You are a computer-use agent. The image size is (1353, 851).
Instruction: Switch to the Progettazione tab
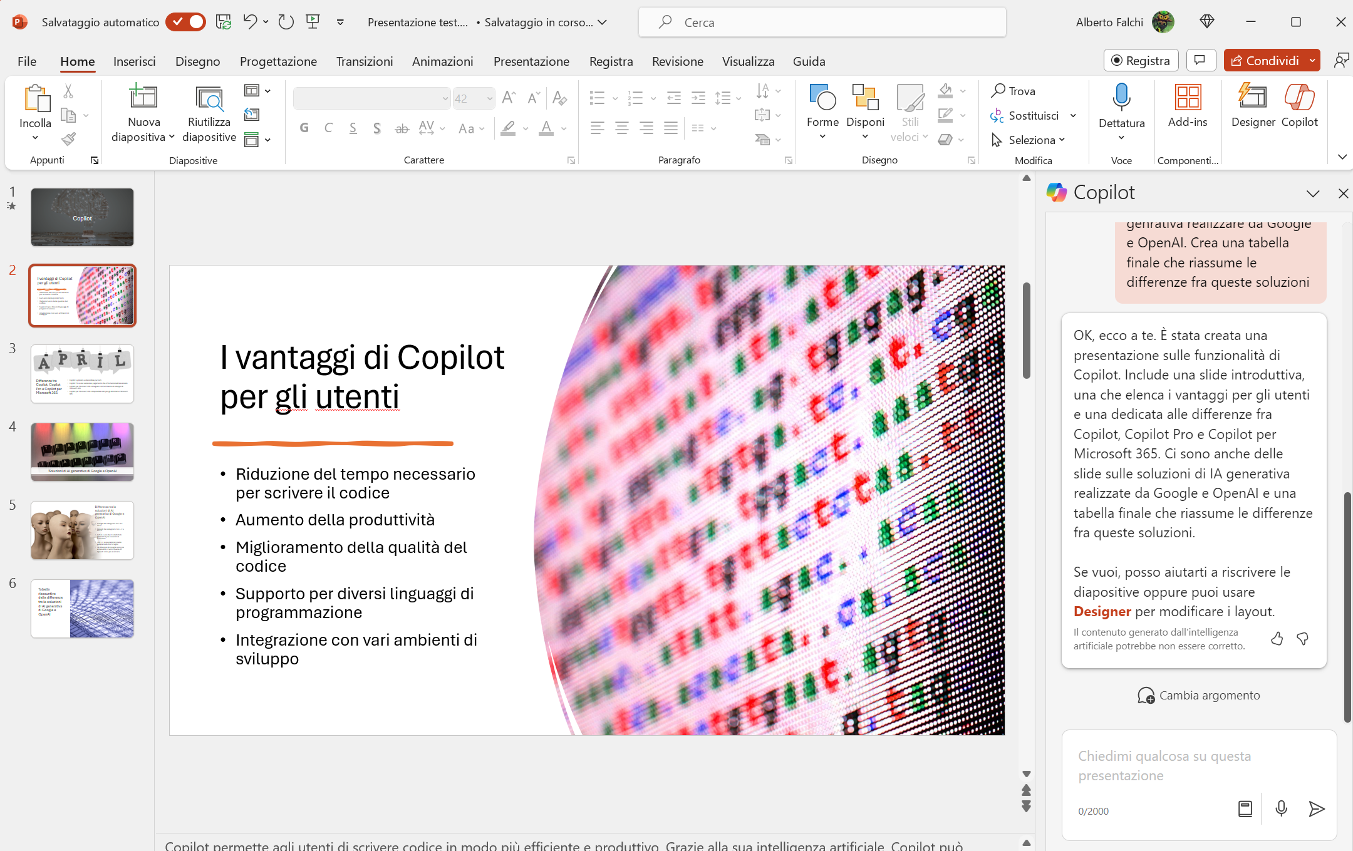[278, 61]
